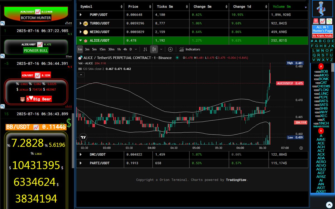Viewport: 335px width, 209px height.
Task: Expand the PUMP/USDT row
Action: click(x=81, y=14)
